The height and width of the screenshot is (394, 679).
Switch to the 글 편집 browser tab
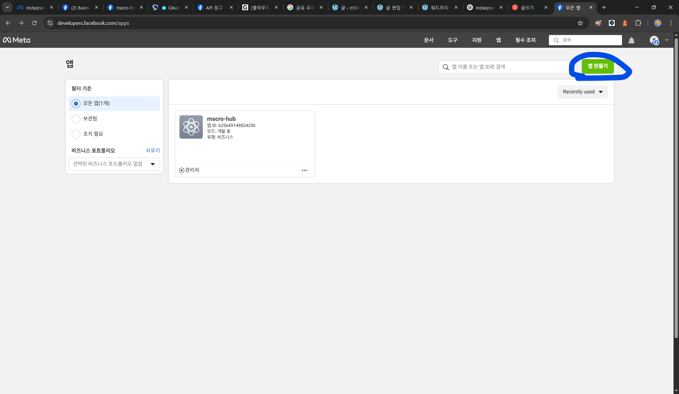click(395, 7)
